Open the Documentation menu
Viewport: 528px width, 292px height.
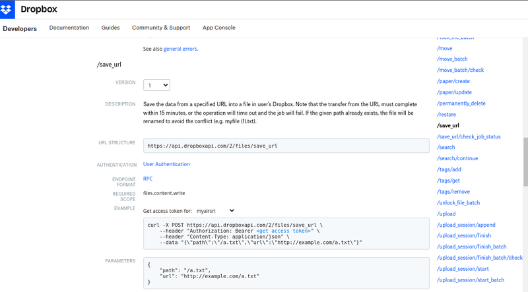[x=69, y=28]
